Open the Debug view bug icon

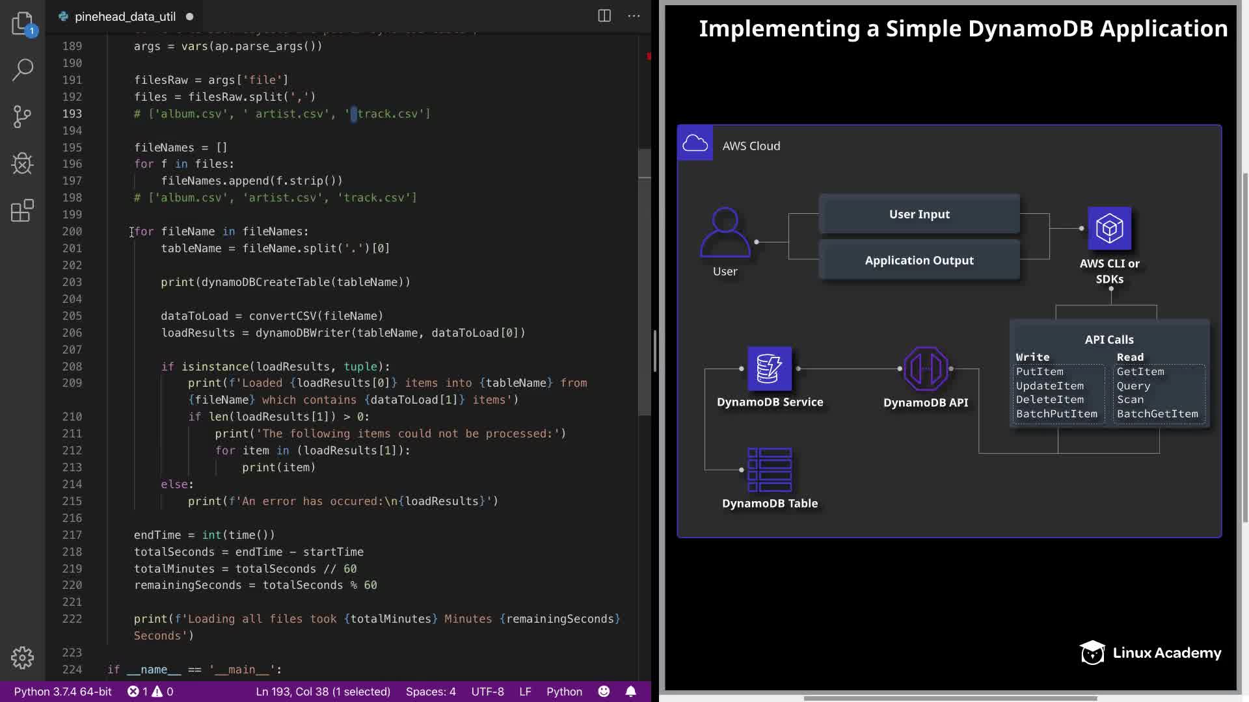click(22, 164)
